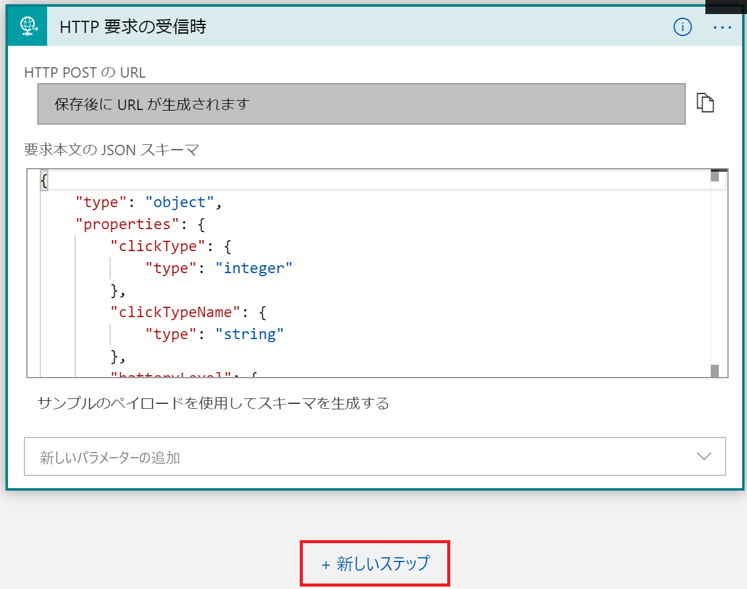The image size is (747, 589).
Task: Open the trigger info icon
Action: pyautogui.click(x=682, y=27)
